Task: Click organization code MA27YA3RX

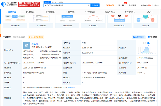Action: point(143,63)
